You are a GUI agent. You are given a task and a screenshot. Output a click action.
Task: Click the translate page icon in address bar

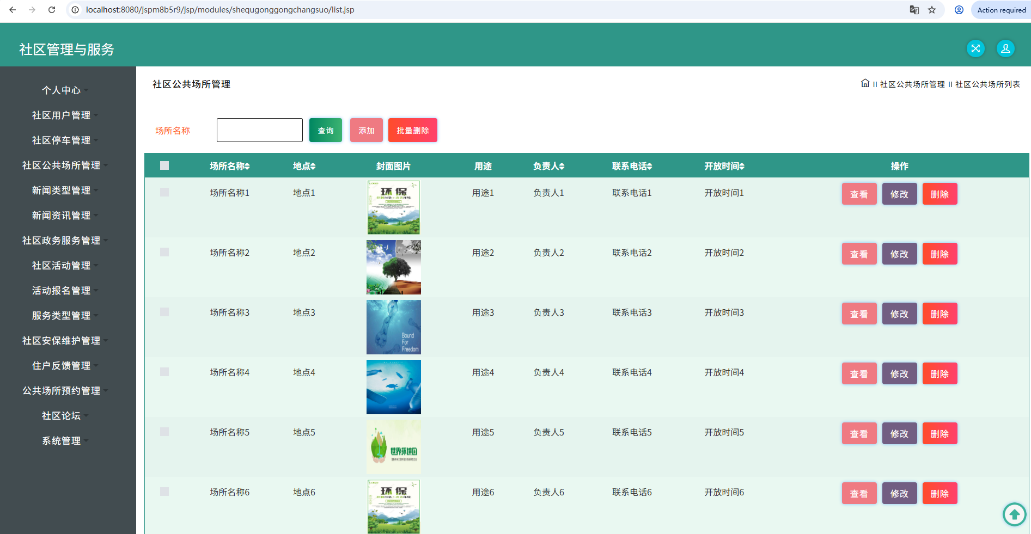click(x=914, y=10)
